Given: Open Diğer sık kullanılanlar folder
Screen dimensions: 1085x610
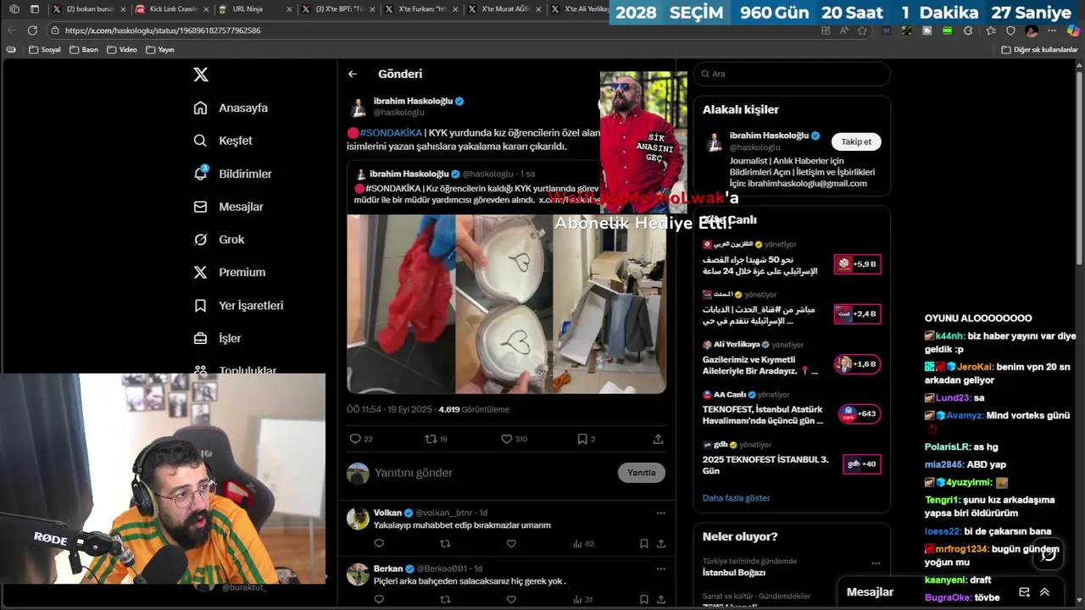Looking at the screenshot, I should click(1039, 50).
